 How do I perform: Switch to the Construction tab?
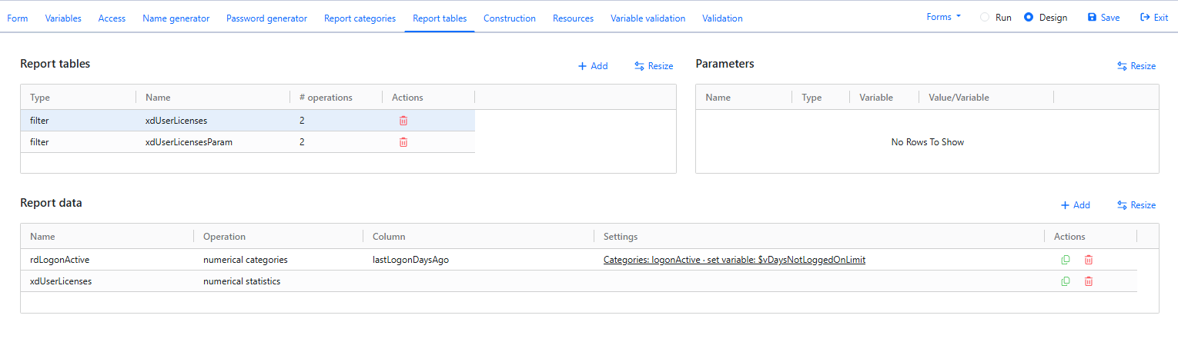(x=510, y=18)
